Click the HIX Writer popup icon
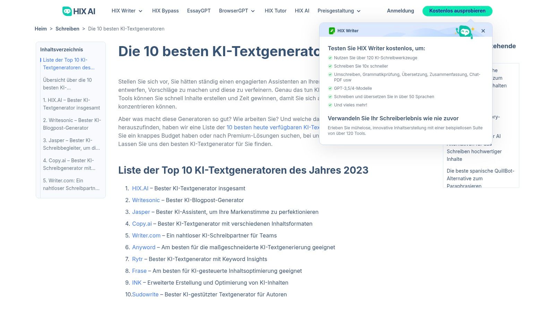Viewport: 555px width, 312px height. (x=332, y=31)
